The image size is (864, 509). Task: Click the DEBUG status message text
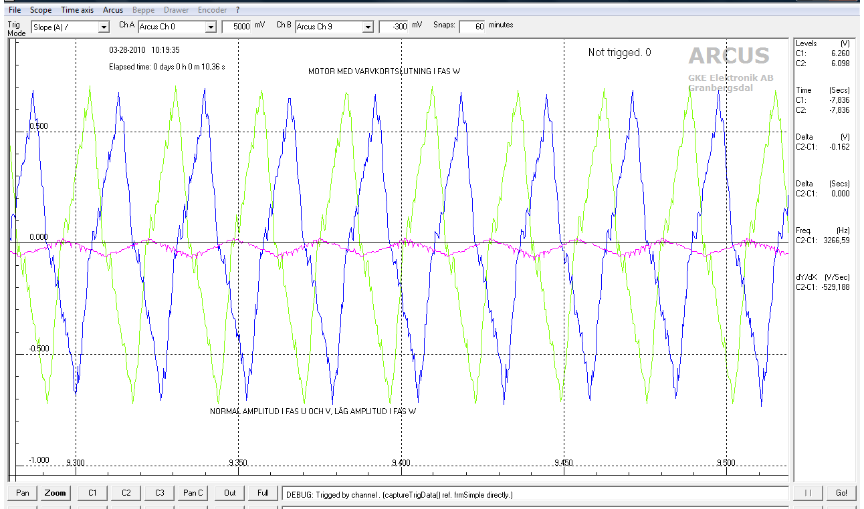(x=399, y=494)
